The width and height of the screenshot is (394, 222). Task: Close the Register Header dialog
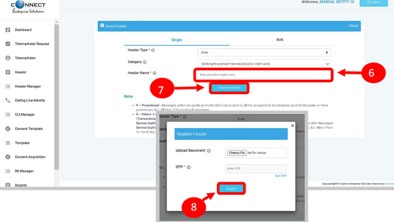tap(293, 125)
